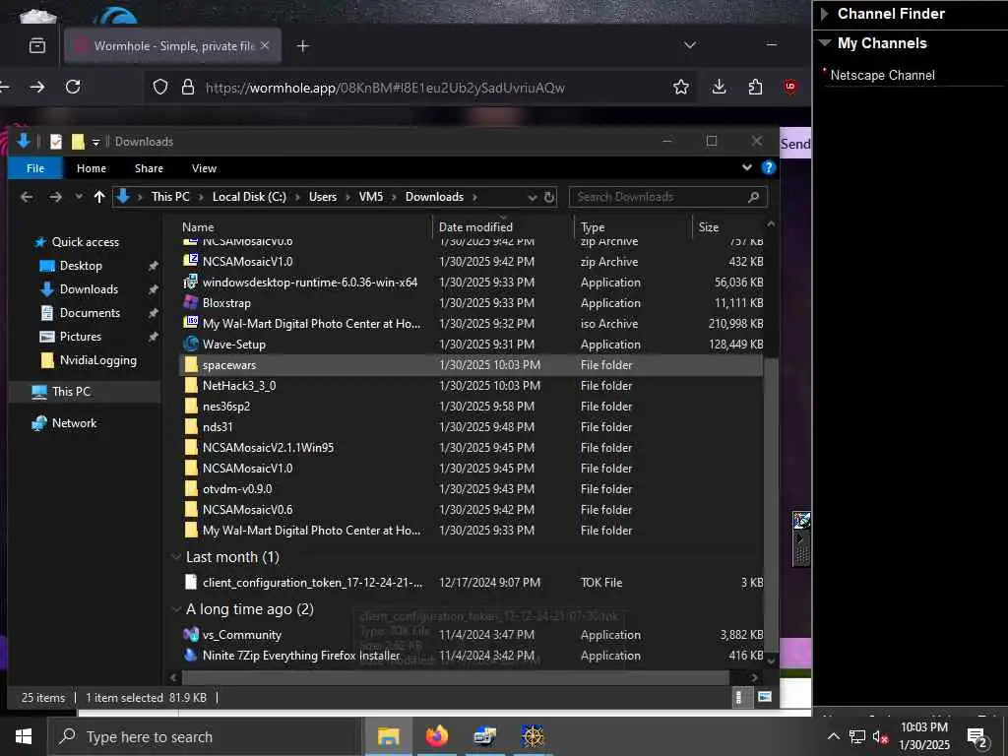Click the site padlock icon in address bar
Screen dimensions: 1008x756
(x=187, y=87)
